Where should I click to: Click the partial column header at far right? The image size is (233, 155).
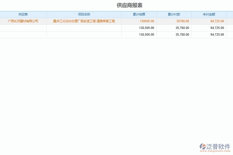click(x=230, y=14)
